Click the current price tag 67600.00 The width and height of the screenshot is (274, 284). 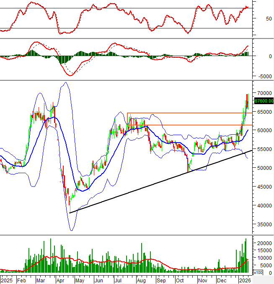[x=264, y=100]
